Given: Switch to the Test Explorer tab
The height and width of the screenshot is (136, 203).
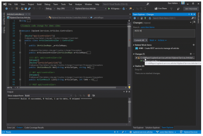Looking at the screenshot, I should [138, 127].
